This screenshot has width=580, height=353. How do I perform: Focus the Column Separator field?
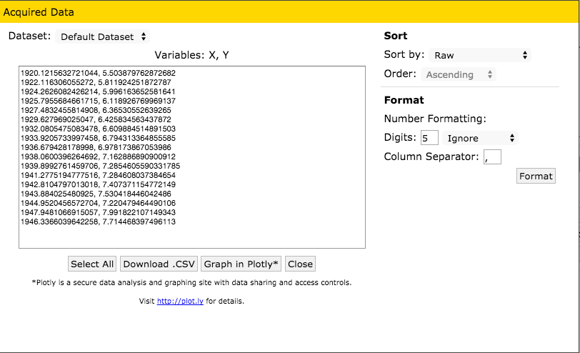492,156
